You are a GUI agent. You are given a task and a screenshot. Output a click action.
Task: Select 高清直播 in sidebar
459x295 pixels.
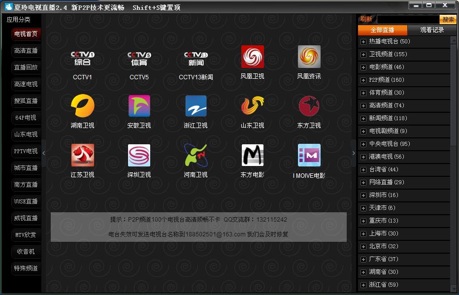pos(26,51)
